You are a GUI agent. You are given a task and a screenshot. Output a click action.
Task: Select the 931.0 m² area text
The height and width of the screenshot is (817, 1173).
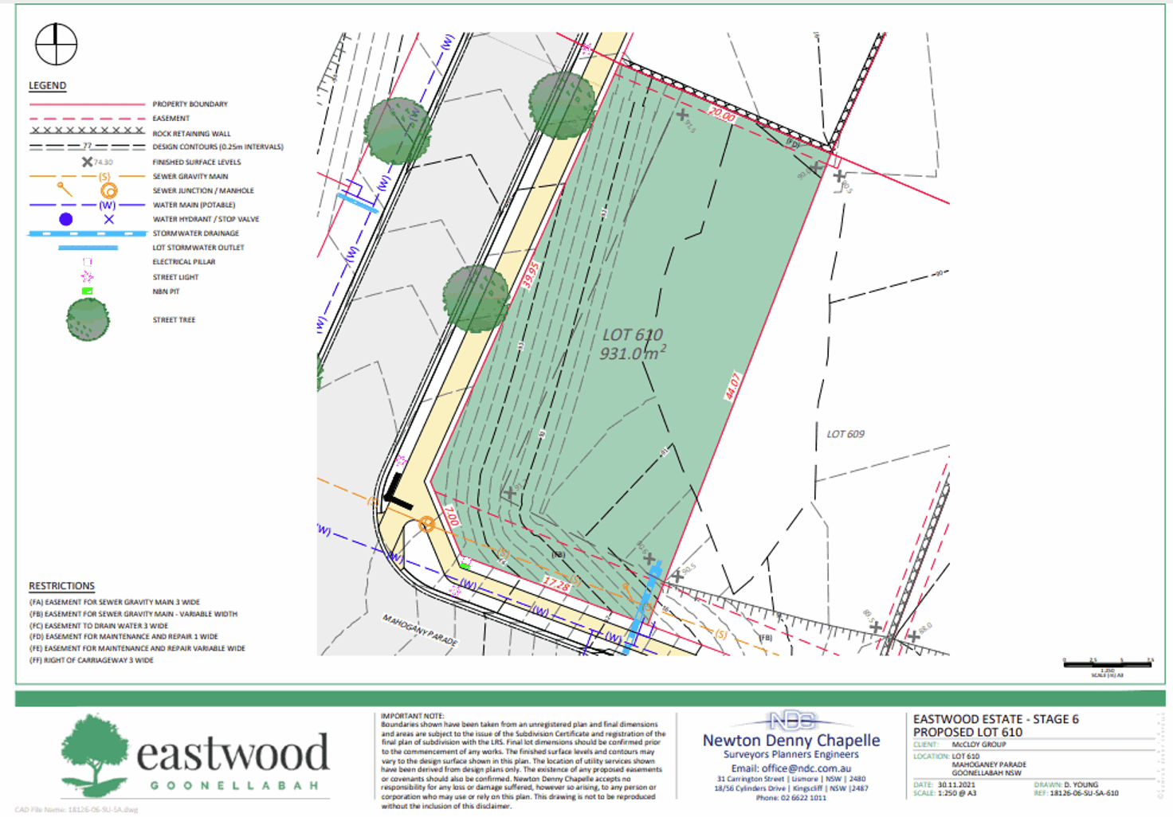634,353
